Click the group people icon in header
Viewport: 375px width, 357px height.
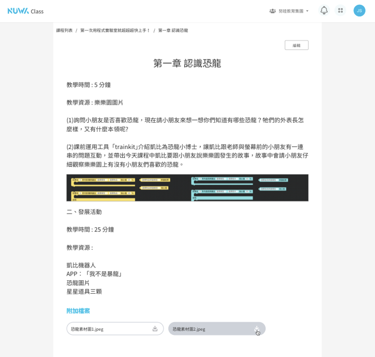click(273, 11)
